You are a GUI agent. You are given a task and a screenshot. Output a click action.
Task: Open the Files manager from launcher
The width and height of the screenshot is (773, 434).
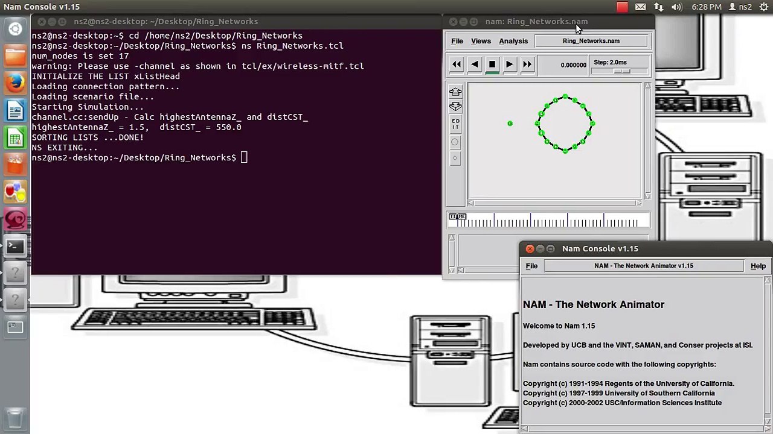click(16, 57)
